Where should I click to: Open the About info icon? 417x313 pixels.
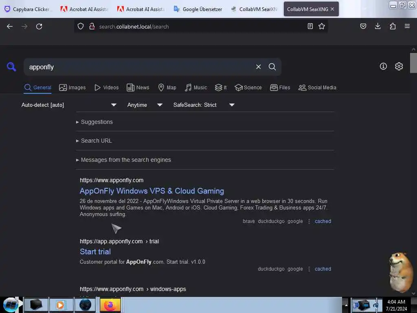383,66
